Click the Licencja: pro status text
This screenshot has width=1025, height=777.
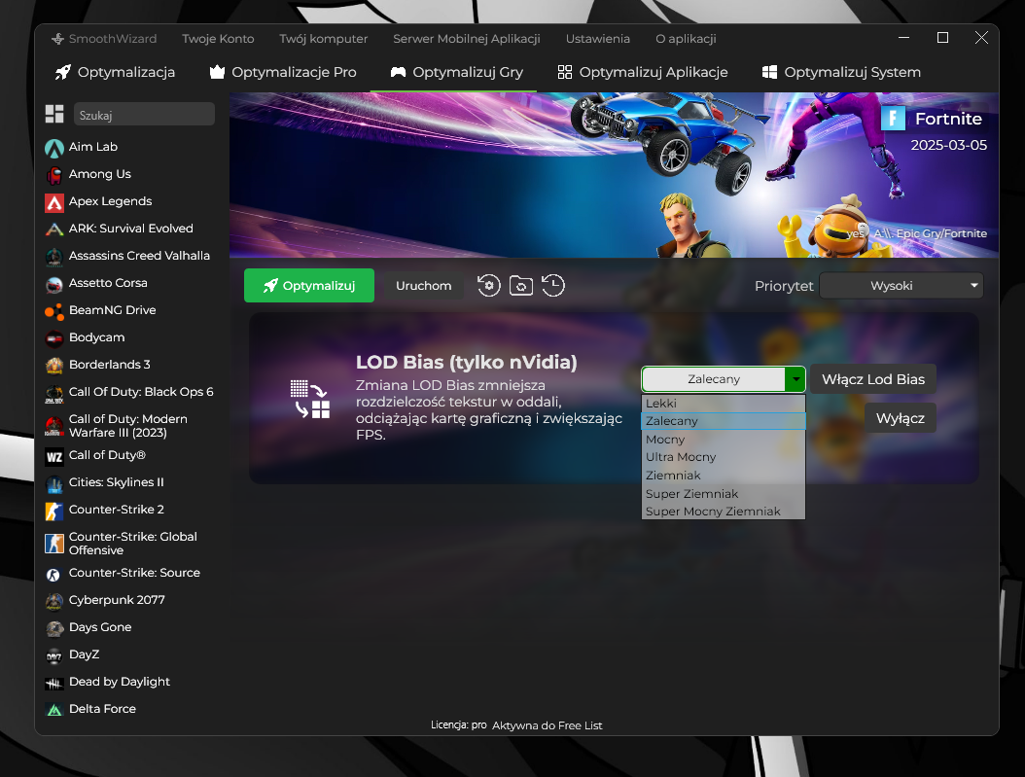458,724
